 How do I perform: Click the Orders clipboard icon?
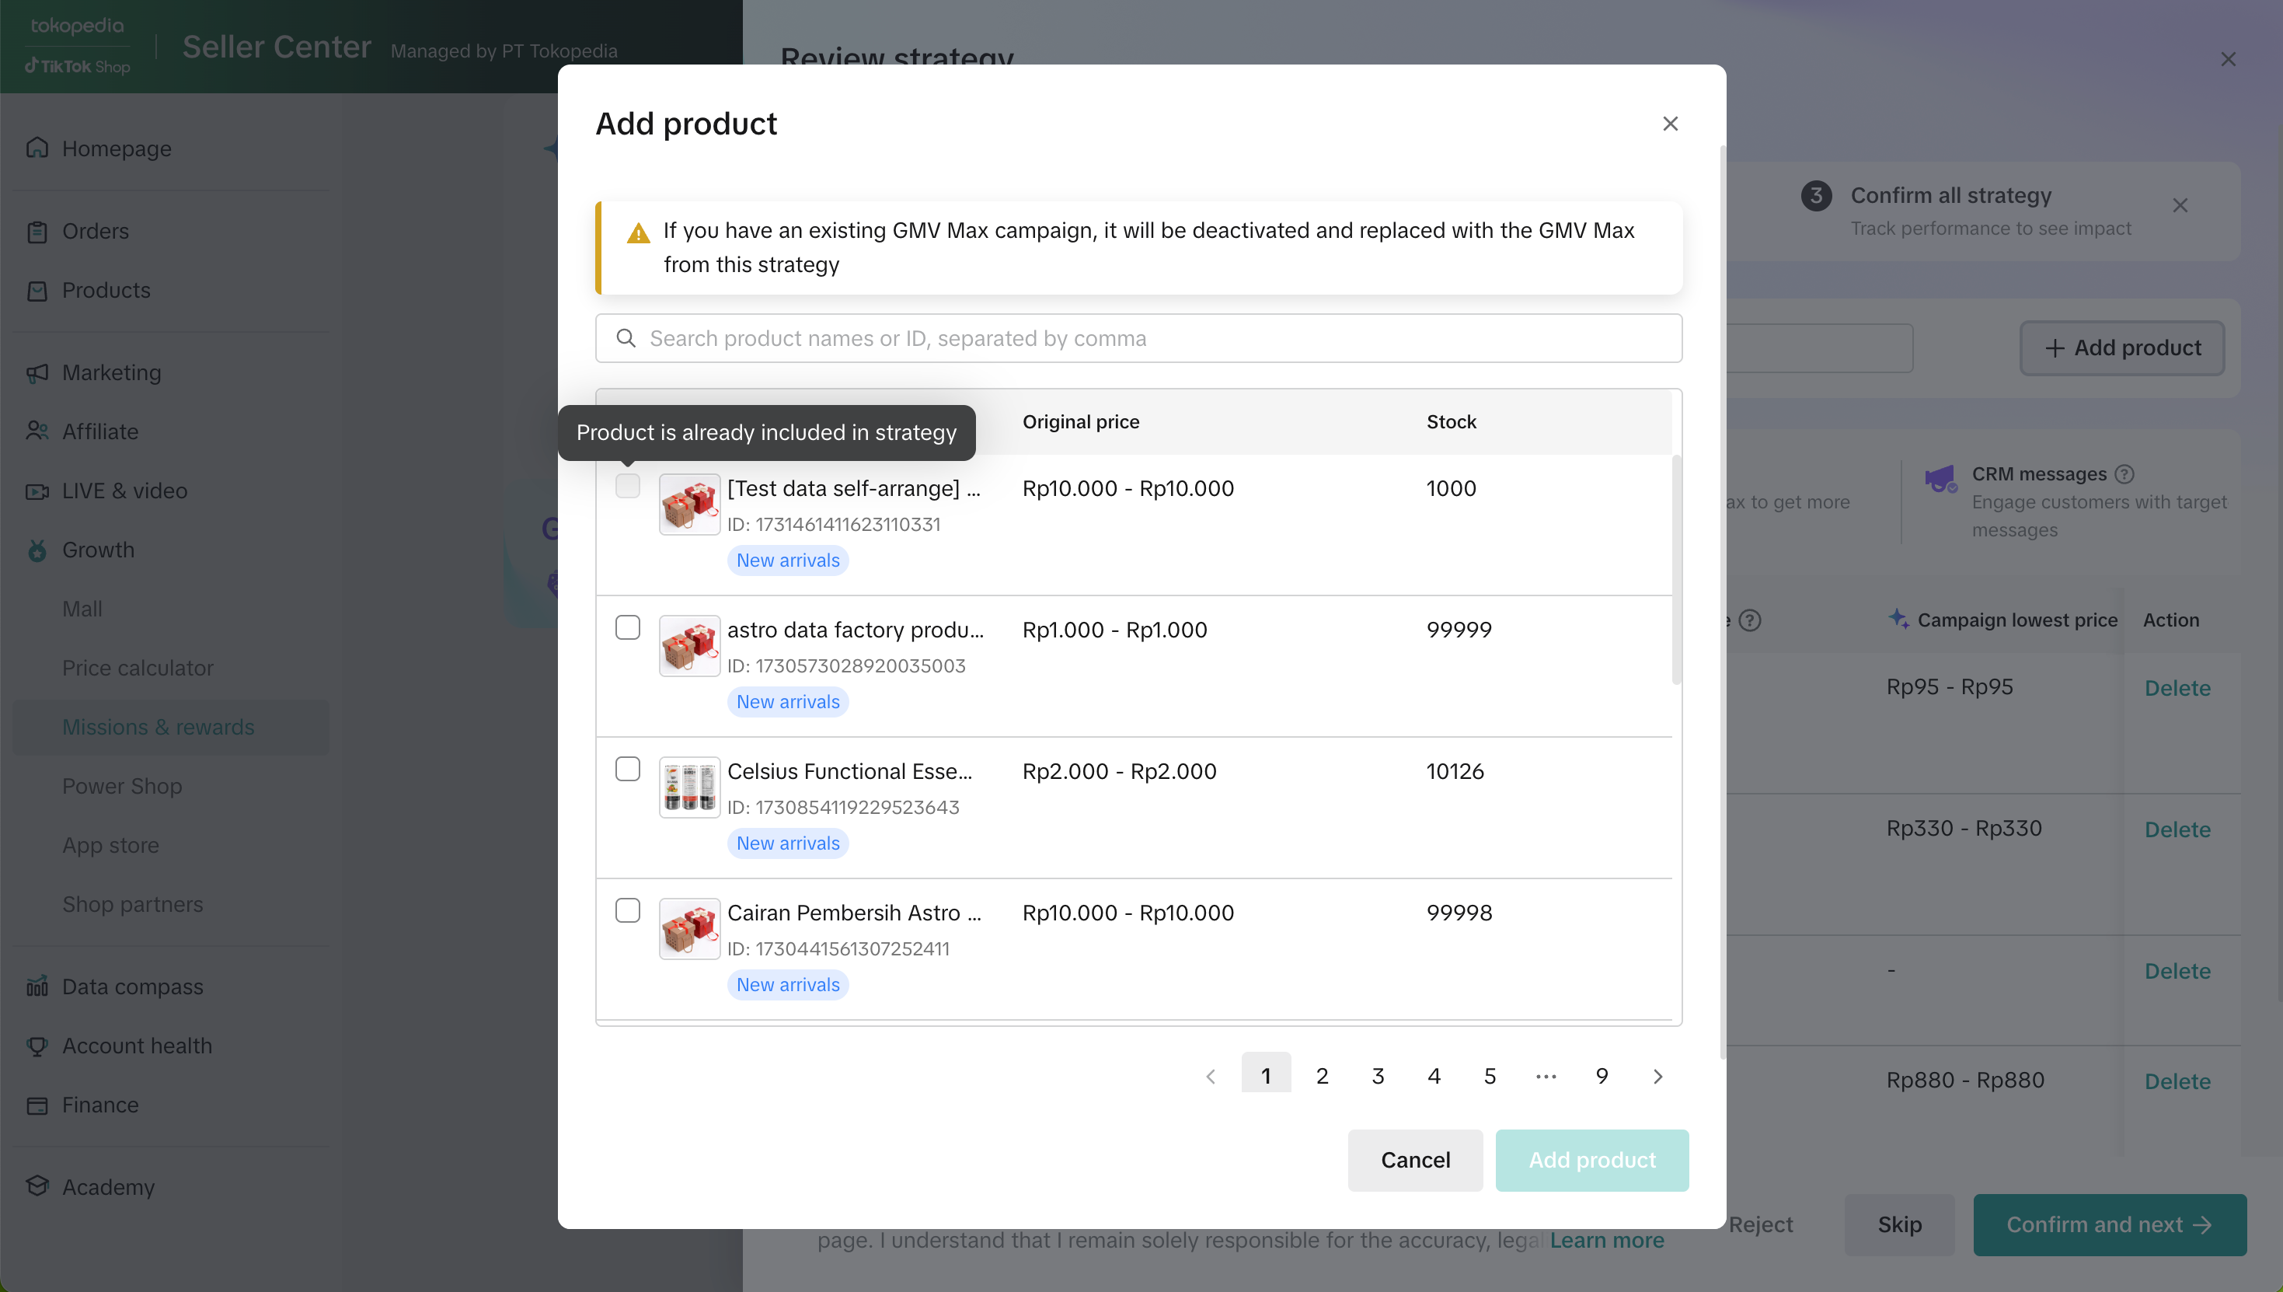tap(37, 232)
